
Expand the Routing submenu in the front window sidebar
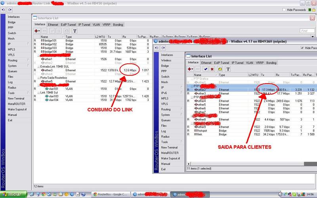click(181, 109)
